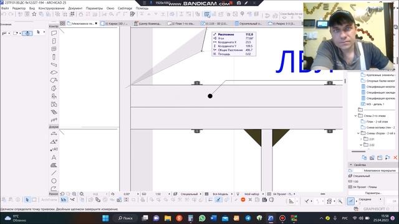Open the 0.00° orientation dropdown arrow
Image resolution: width=399 pixels, height=224 pixels.
pyautogui.click(x=138, y=194)
